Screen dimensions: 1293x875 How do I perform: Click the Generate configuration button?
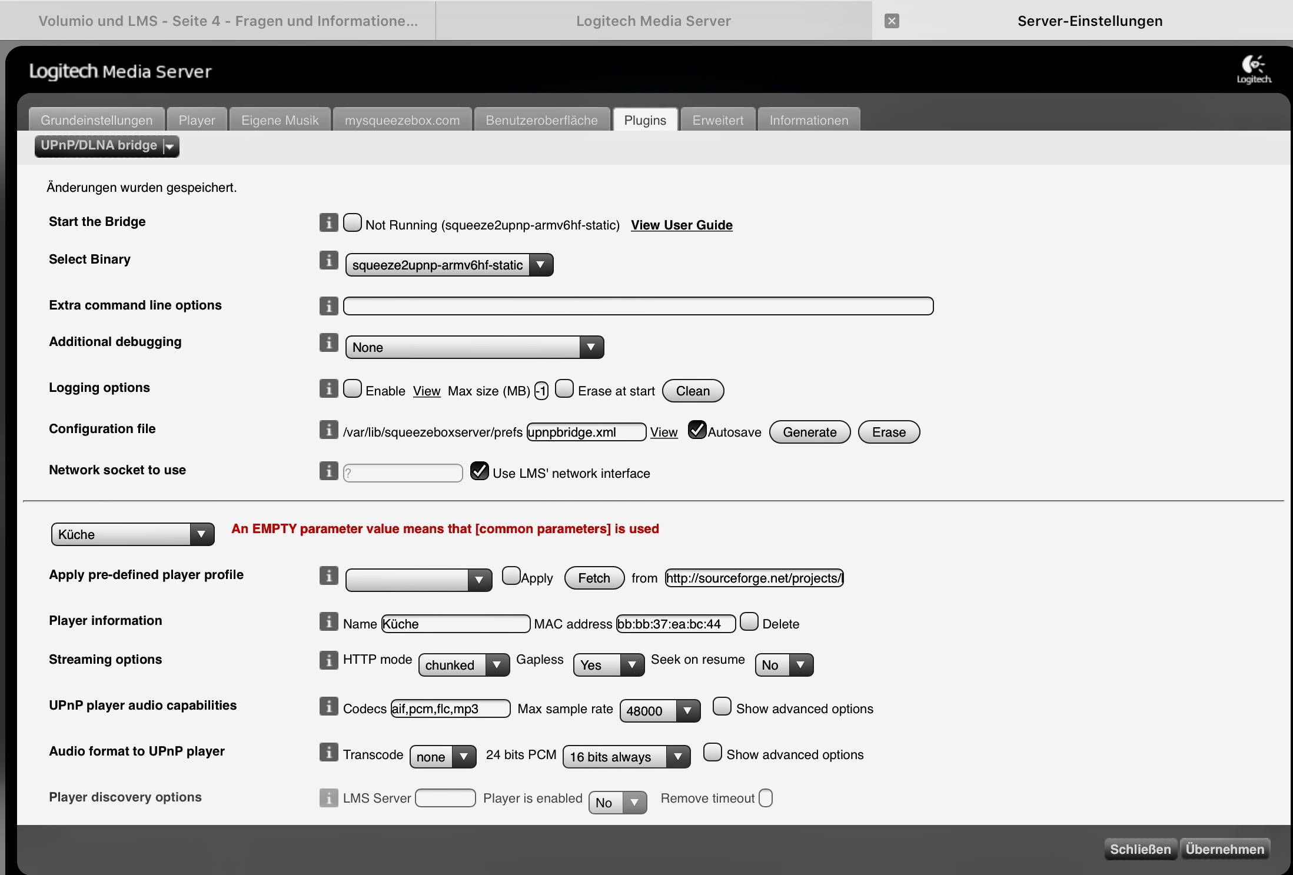[x=809, y=432]
